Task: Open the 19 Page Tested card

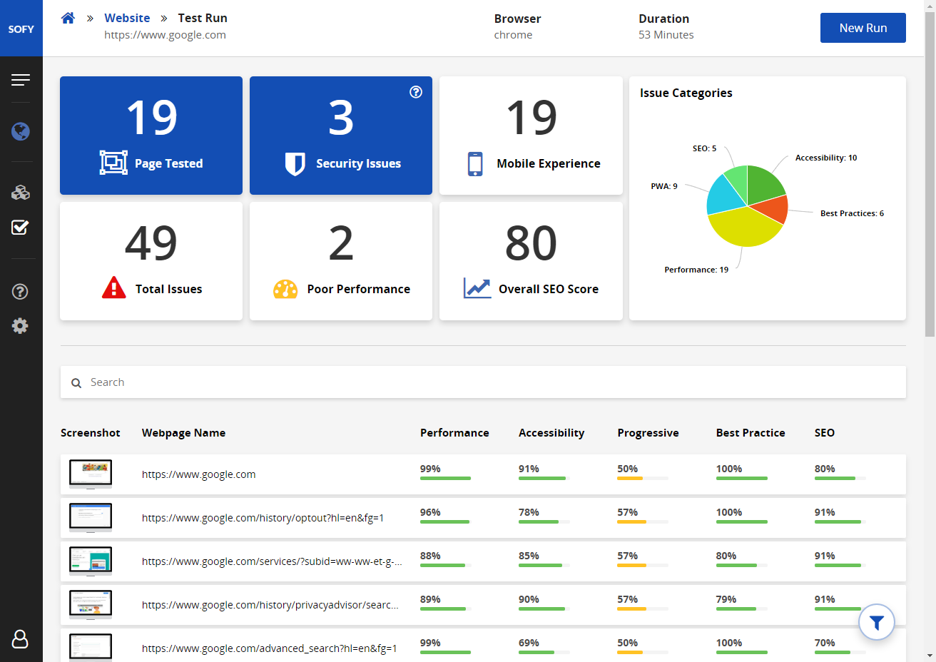Action: [151, 136]
